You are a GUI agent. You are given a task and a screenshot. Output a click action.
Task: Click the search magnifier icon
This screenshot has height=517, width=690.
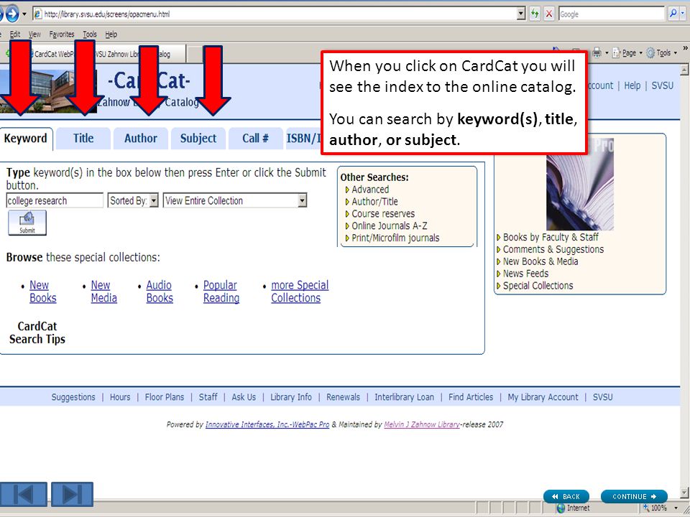coord(673,14)
